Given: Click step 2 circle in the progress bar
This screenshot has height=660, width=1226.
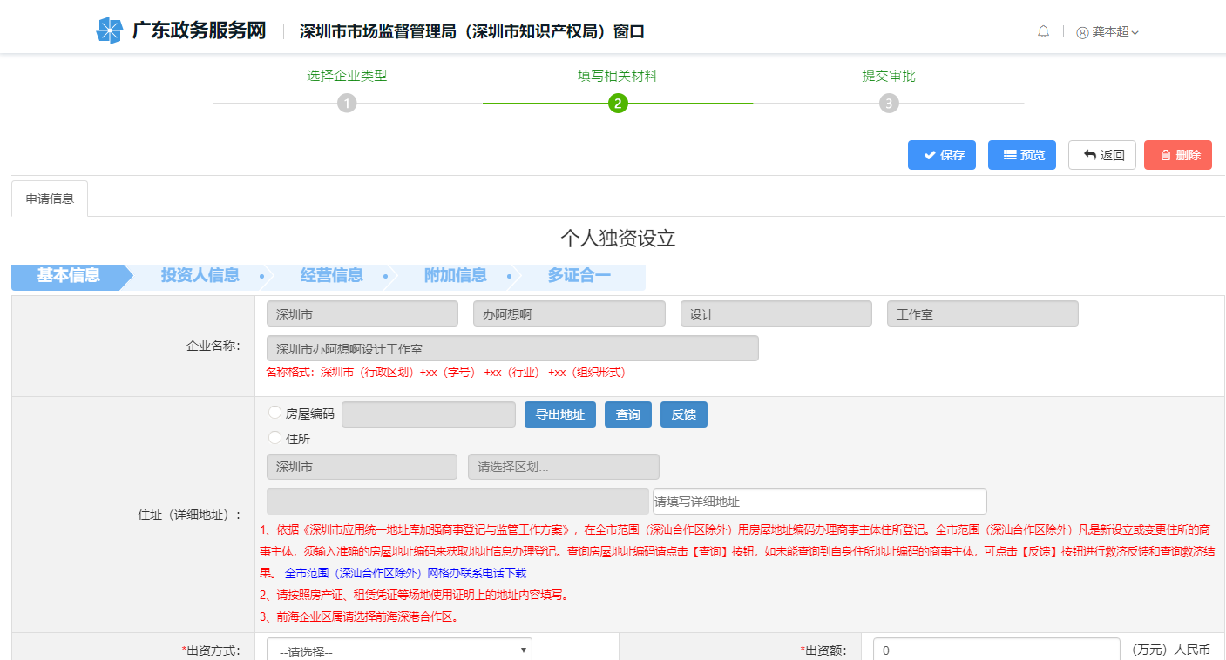Looking at the screenshot, I should (618, 103).
